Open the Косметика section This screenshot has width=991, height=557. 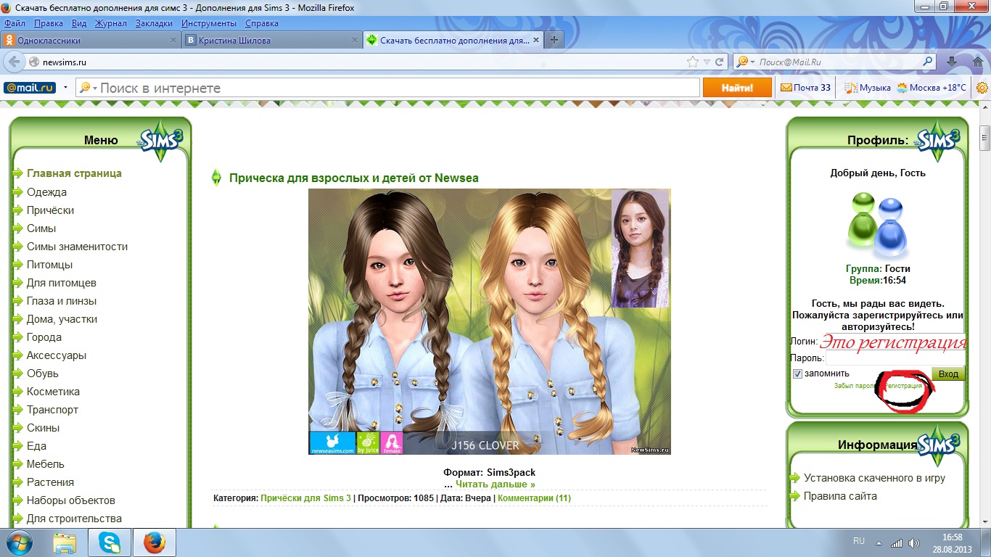click(x=53, y=392)
